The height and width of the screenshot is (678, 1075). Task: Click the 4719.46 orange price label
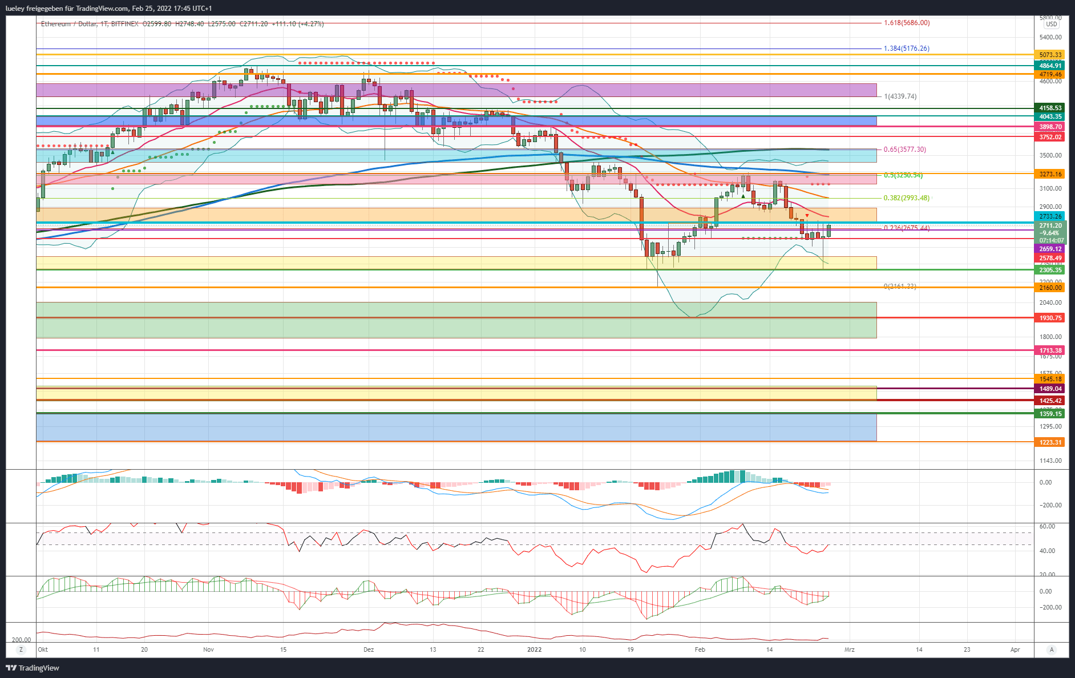[1050, 75]
